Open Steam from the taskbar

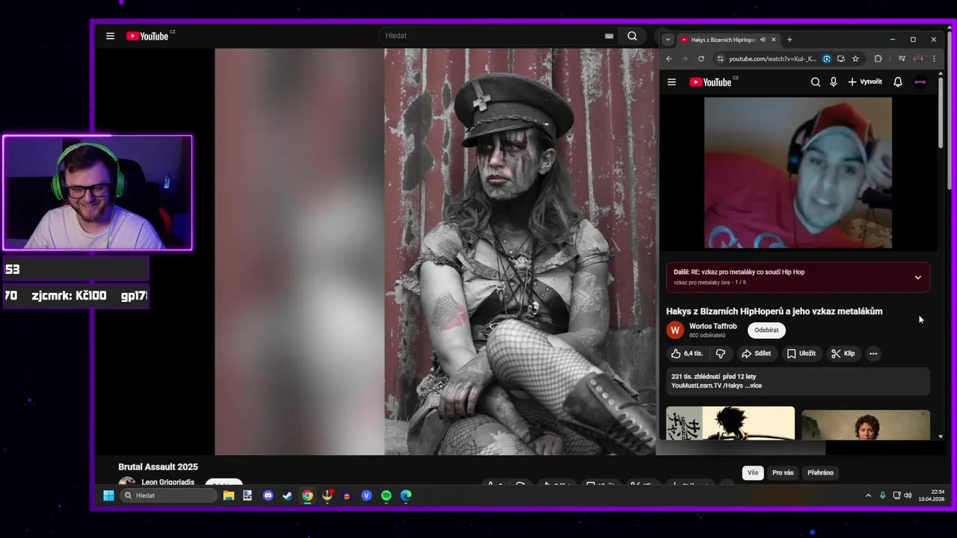point(287,495)
